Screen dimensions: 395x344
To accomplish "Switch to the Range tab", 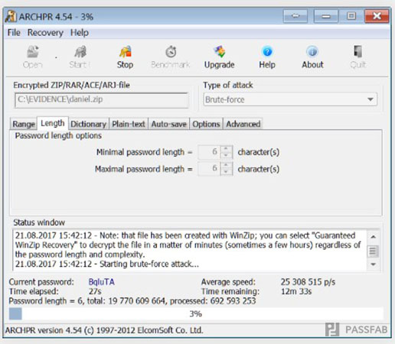I will click(x=24, y=124).
